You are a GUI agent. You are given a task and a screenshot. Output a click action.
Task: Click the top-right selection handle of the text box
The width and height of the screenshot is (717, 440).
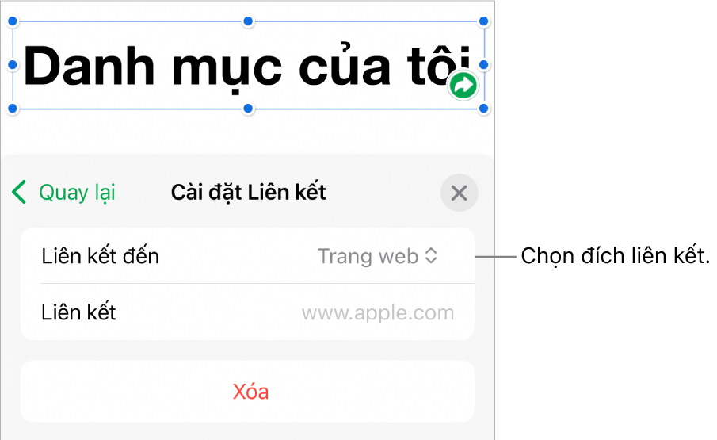[x=485, y=21]
